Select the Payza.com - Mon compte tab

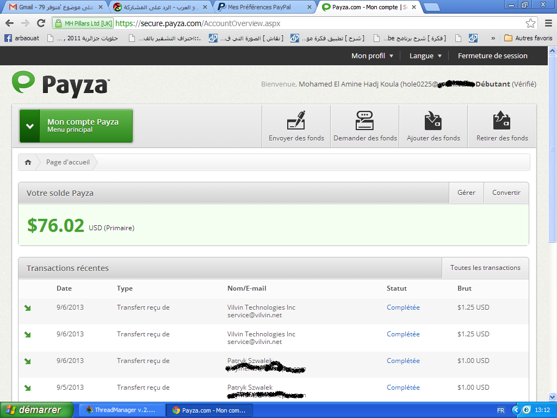coord(369,7)
